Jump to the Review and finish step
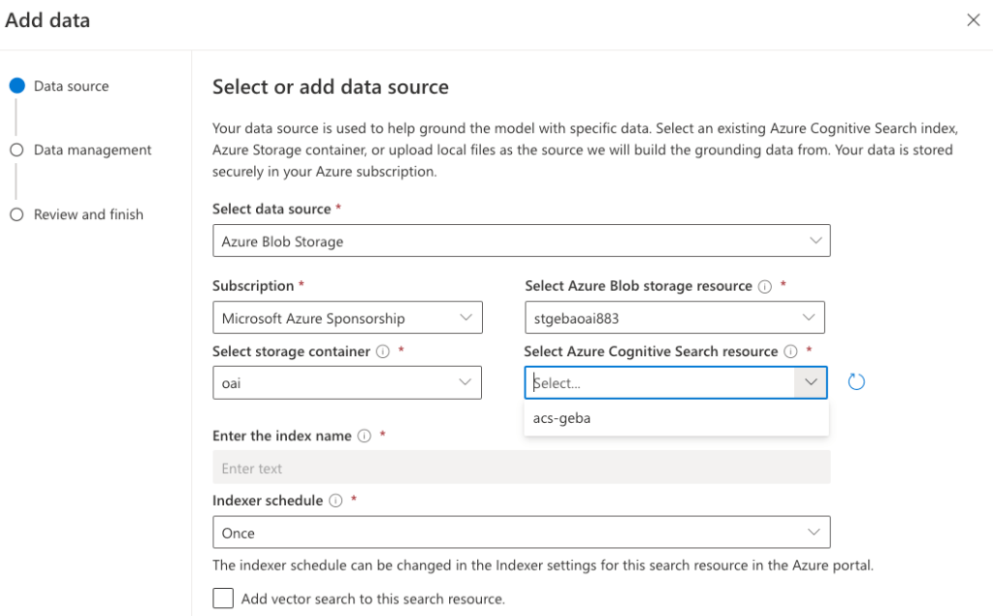The image size is (993, 616). tap(88, 214)
